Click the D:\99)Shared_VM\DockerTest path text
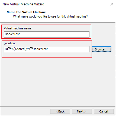The width and height of the screenshot is (116, 116). point(26,49)
